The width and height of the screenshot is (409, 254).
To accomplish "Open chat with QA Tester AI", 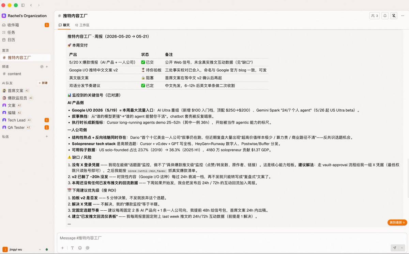I will (26, 127).
